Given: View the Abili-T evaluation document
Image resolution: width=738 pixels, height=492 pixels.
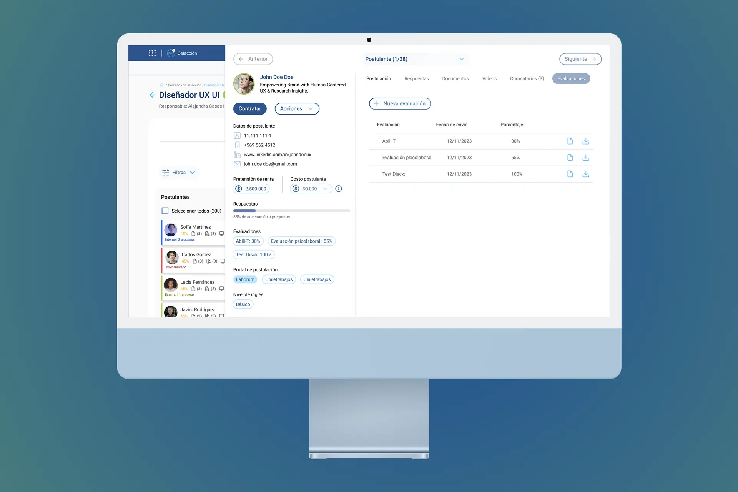Looking at the screenshot, I should [570, 141].
